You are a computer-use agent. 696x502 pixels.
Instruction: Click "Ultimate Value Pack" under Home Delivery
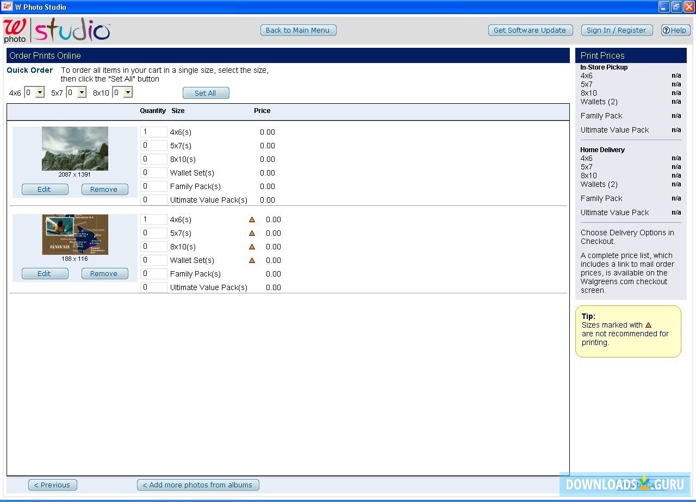(615, 212)
